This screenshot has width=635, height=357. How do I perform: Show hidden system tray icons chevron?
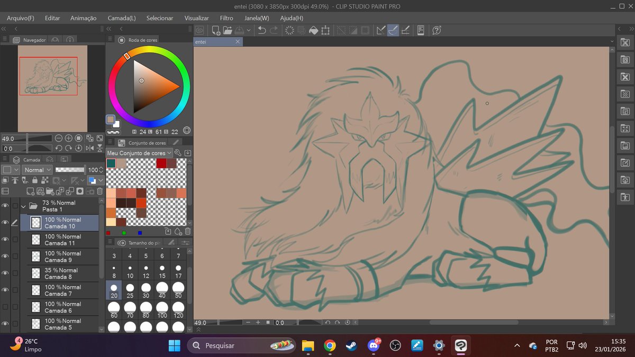pyautogui.click(x=517, y=345)
